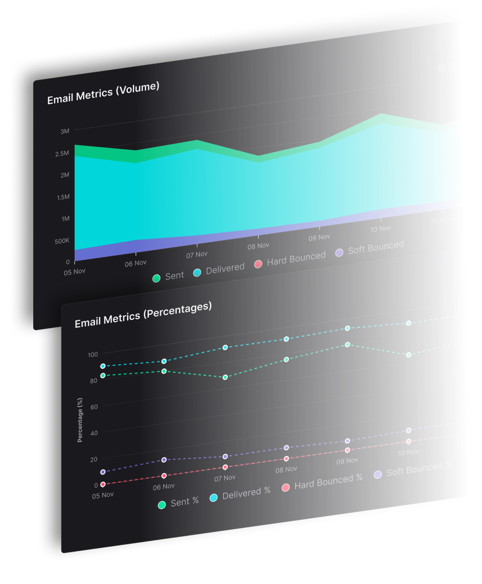Screen dimensions: 482x584
Task: Click the Email Metrics (Volume) chart title
Action: coord(103,93)
